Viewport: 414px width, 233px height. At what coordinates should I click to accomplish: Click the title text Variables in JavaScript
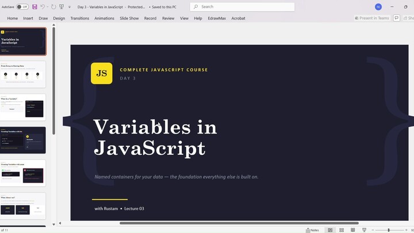coord(155,137)
